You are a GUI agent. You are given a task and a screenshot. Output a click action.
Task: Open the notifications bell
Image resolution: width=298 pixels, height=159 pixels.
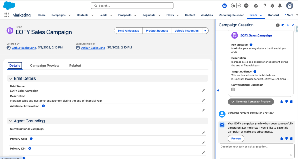click(280, 6)
